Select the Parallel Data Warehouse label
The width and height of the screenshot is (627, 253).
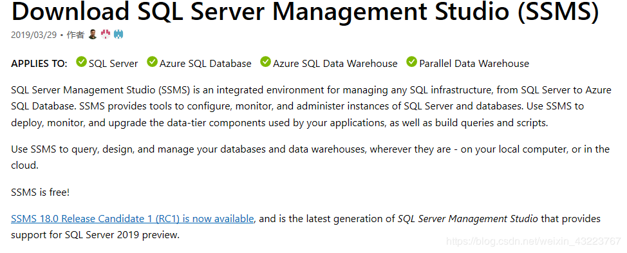[474, 64]
